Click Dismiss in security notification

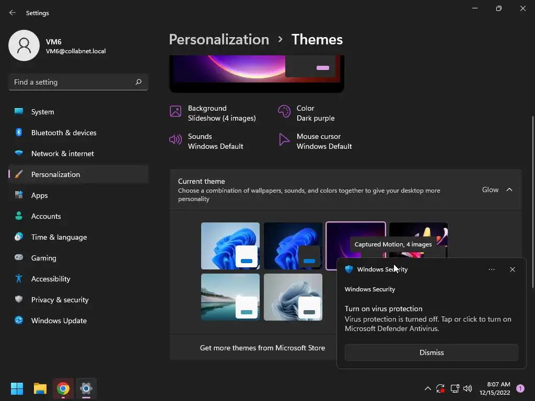431,352
